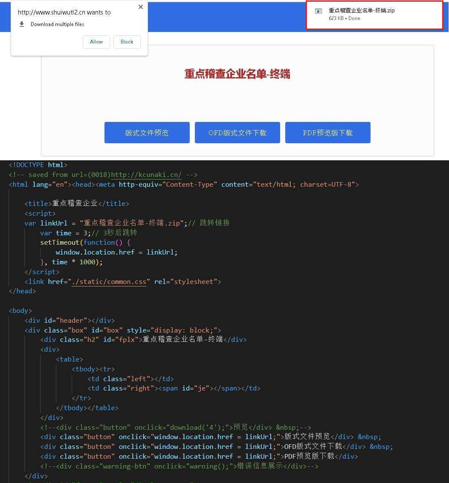Open the http://kcunaki.cn/ link in code
Image resolution: width=449 pixels, height=483 pixels.
(146, 175)
